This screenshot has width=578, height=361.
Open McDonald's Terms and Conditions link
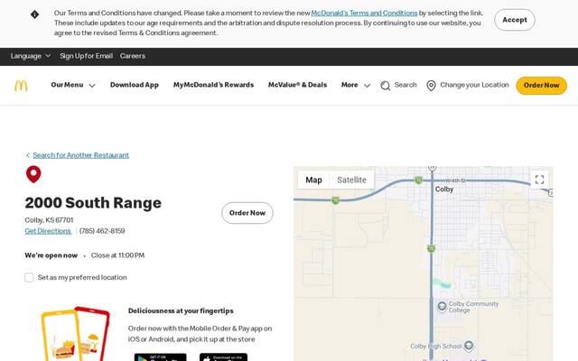[364, 13]
